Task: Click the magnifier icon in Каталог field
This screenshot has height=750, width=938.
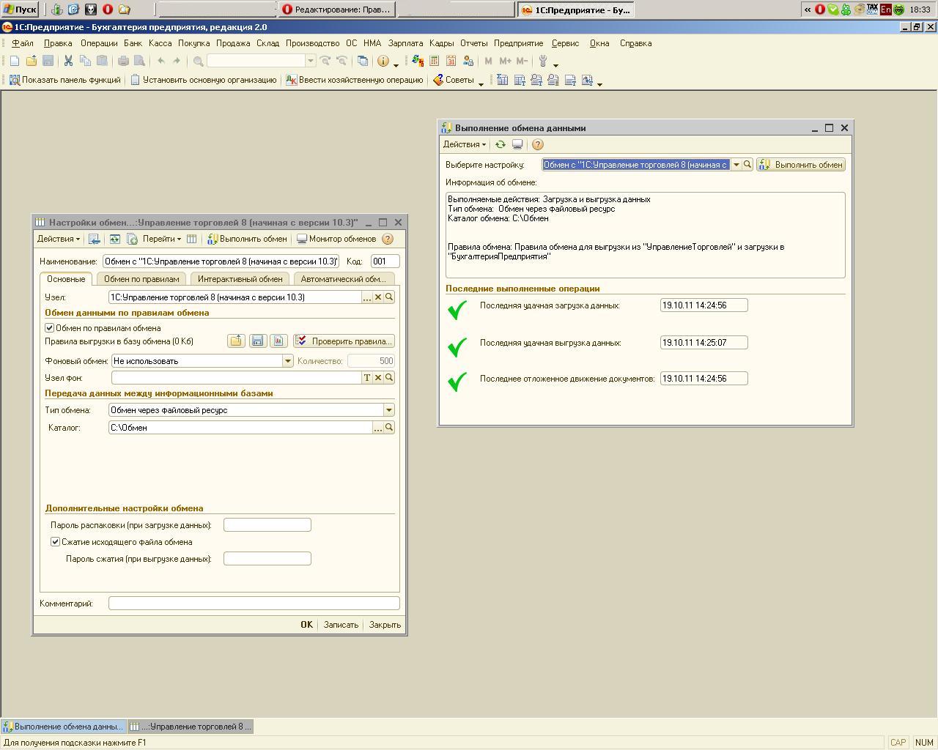Action: [389, 428]
